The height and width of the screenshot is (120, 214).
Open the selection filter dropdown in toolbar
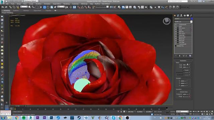point(24,7)
